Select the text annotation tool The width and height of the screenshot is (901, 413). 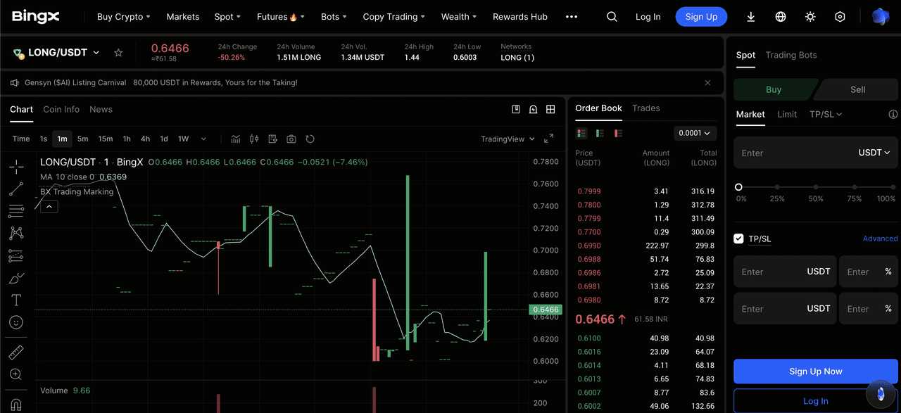pos(15,300)
